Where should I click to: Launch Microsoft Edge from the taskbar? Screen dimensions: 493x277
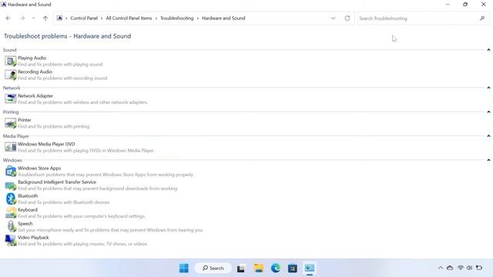tap(276, 269)
